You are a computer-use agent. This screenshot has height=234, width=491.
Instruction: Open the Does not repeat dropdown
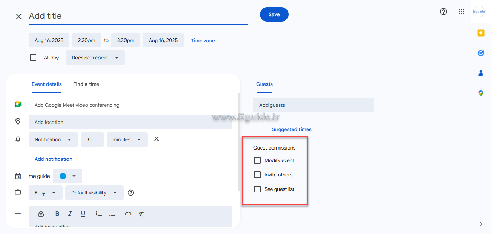click(x=95, y=58)
